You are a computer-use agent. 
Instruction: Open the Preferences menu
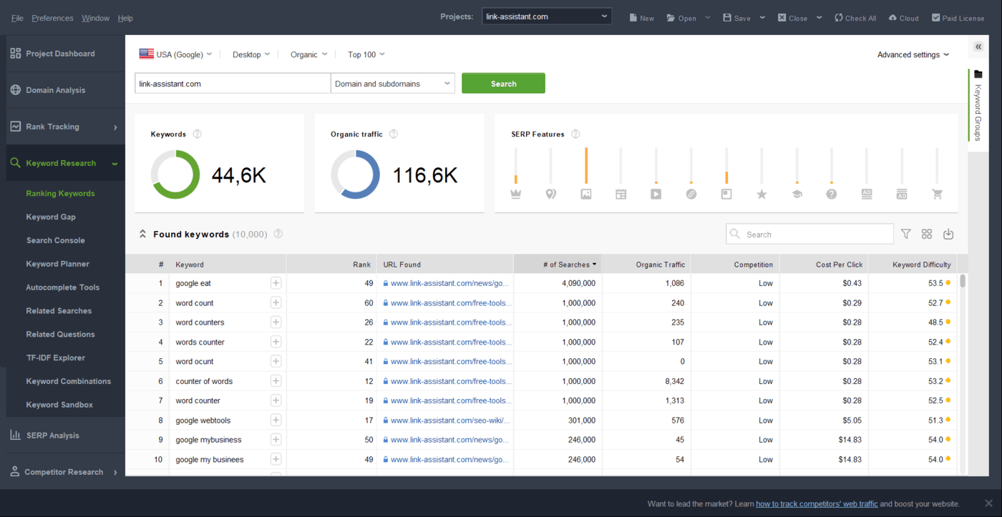pos(52,18)
